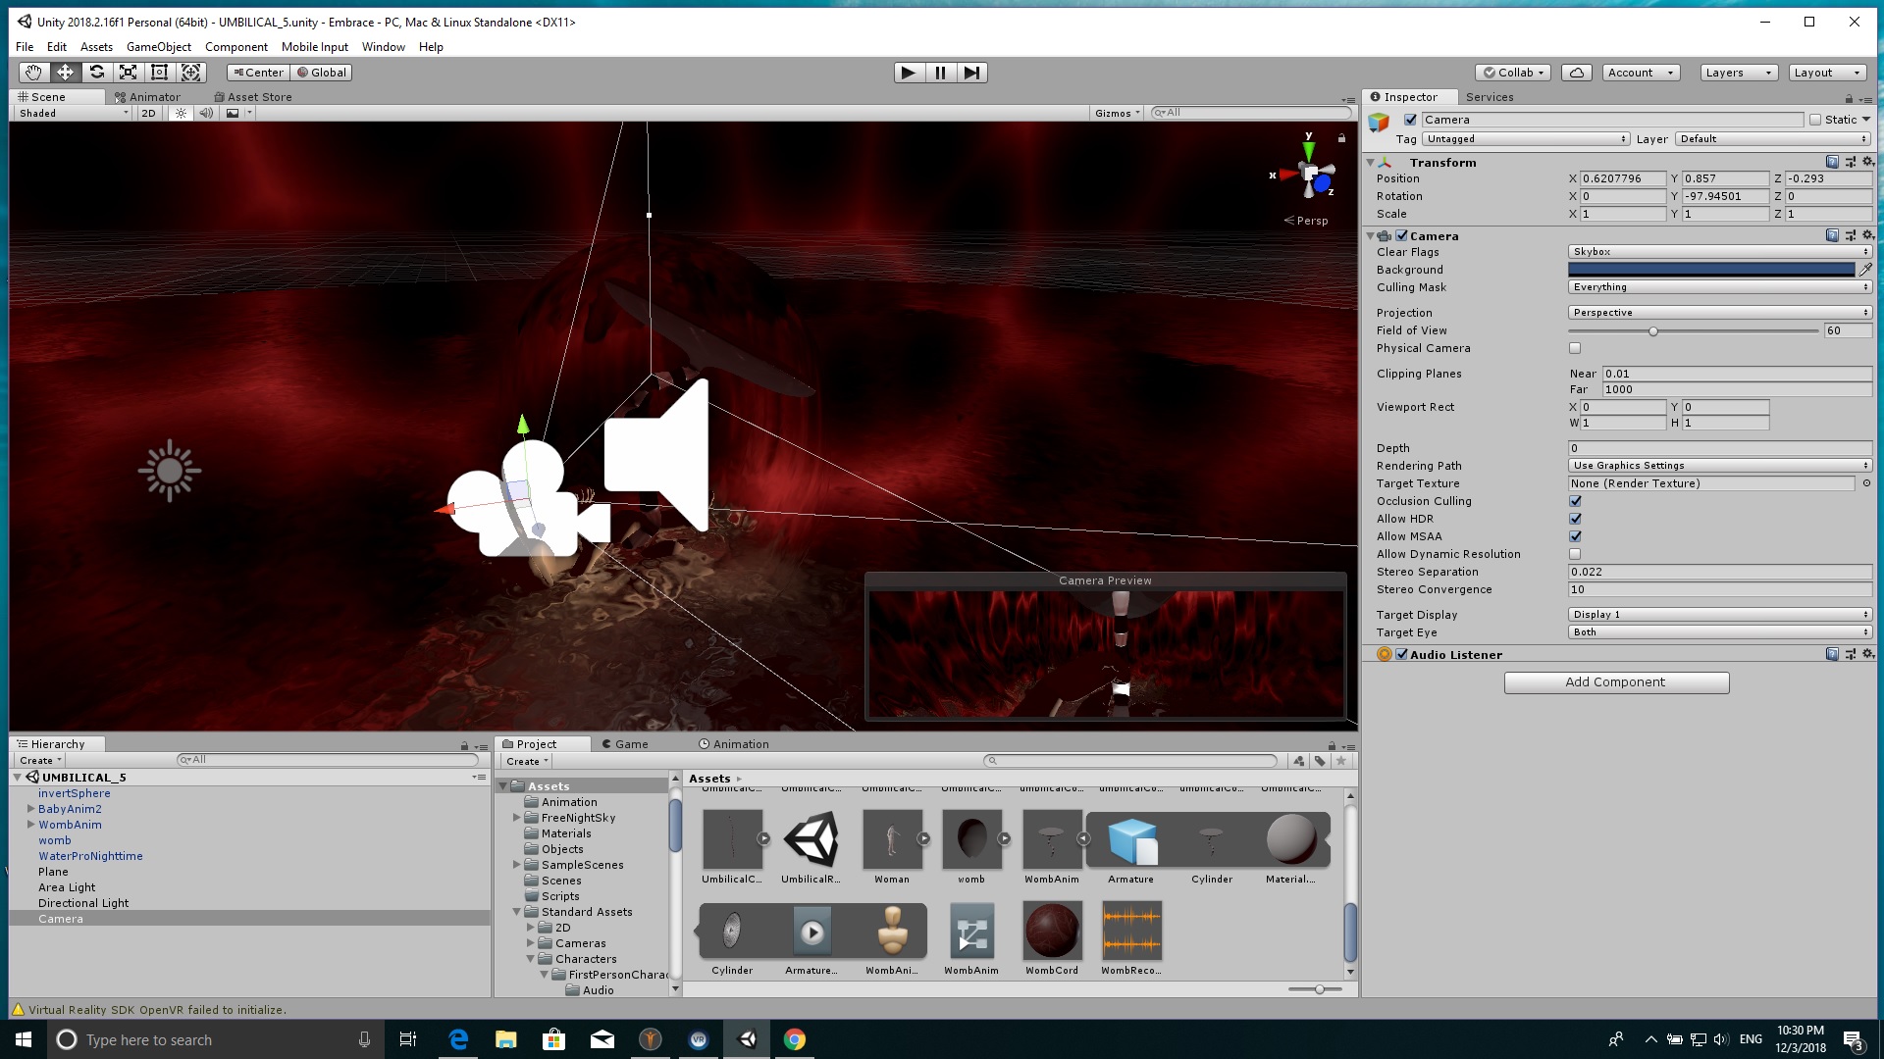Select the Hand tool
1884x1059 pixels.
(33, 73)
